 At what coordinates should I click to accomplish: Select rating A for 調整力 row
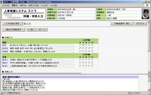click(x=83, y=63)
